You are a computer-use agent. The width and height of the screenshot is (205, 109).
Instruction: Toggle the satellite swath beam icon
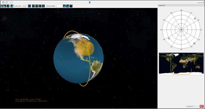[x=12, y=6]
